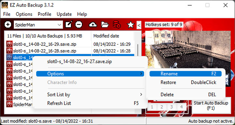
Task: Click the red database restore icon
Action: coord(117,25)
